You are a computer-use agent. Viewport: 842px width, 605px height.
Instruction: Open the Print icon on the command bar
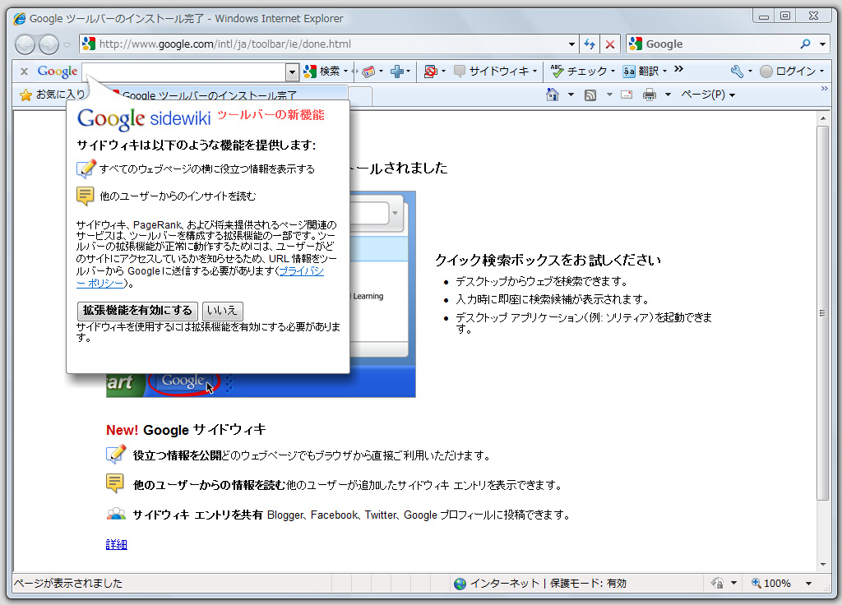[650, 95]
